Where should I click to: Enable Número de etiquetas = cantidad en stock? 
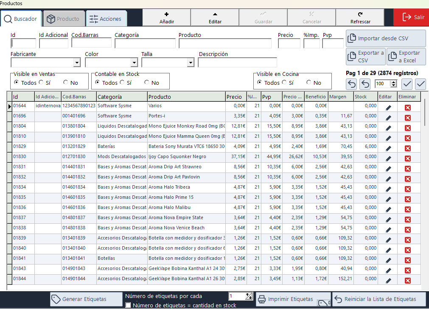point(128,305)
